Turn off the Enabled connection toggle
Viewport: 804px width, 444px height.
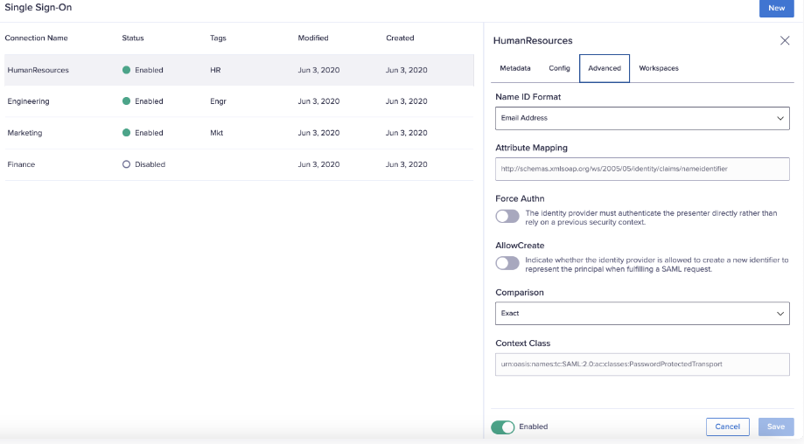502,427
